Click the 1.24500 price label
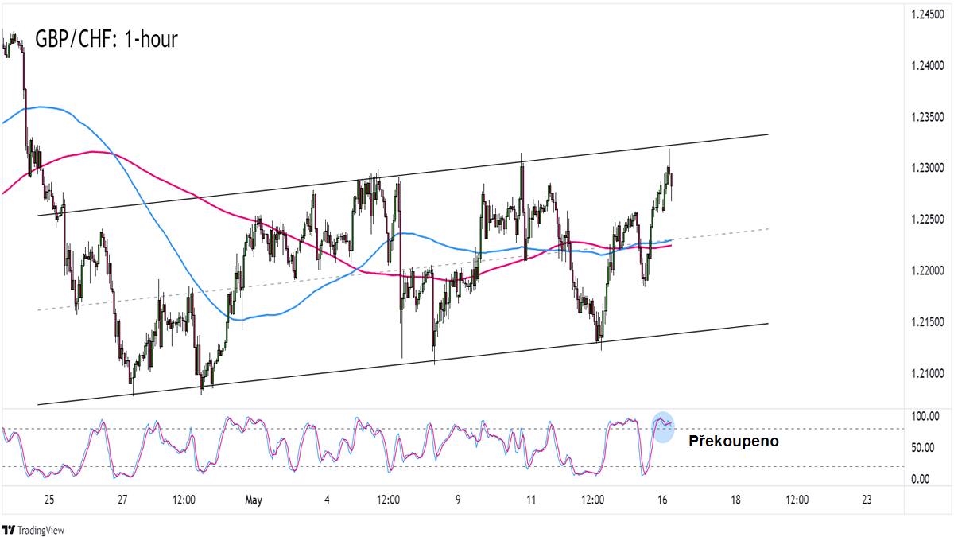This screenshot has width=954, height=537. coord(929,14)
